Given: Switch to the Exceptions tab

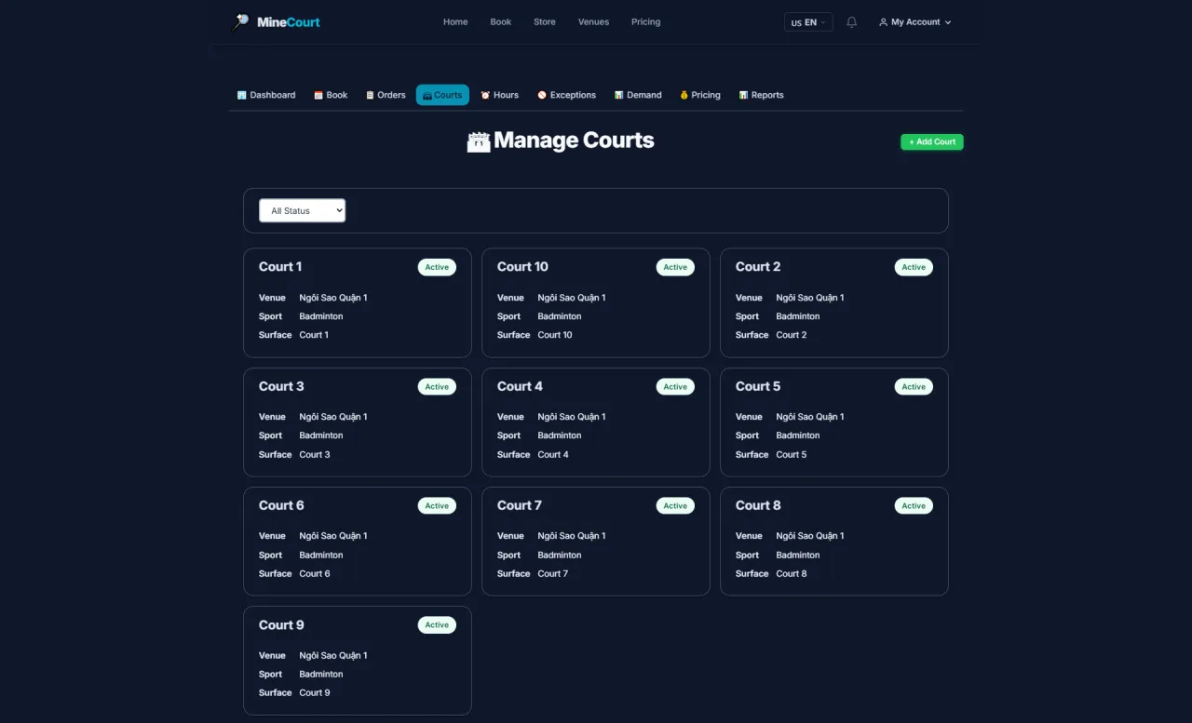Looking at the screenshot, I should tap(567, 95).
